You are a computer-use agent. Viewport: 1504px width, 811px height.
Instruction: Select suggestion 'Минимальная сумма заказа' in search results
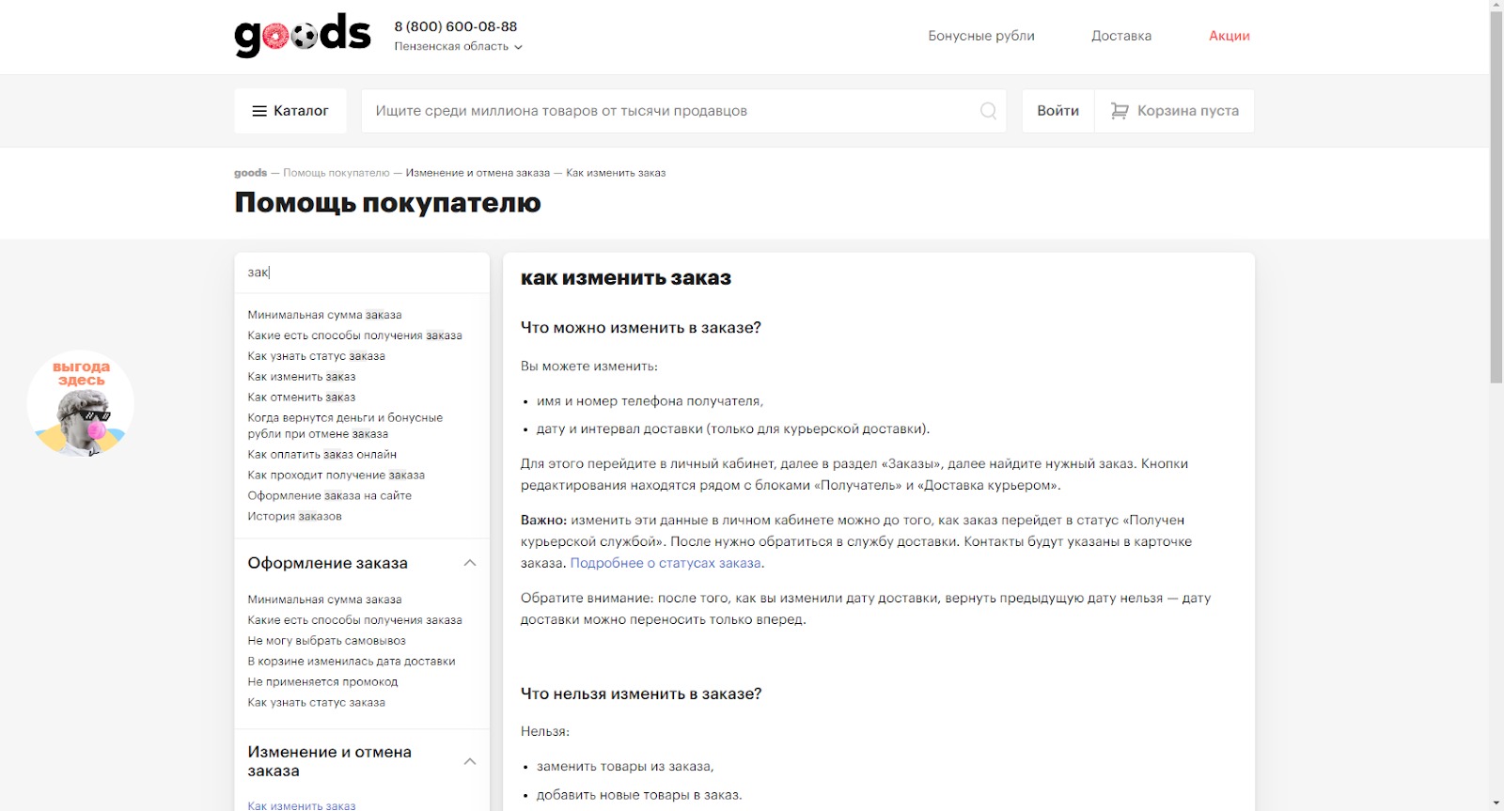324,315
